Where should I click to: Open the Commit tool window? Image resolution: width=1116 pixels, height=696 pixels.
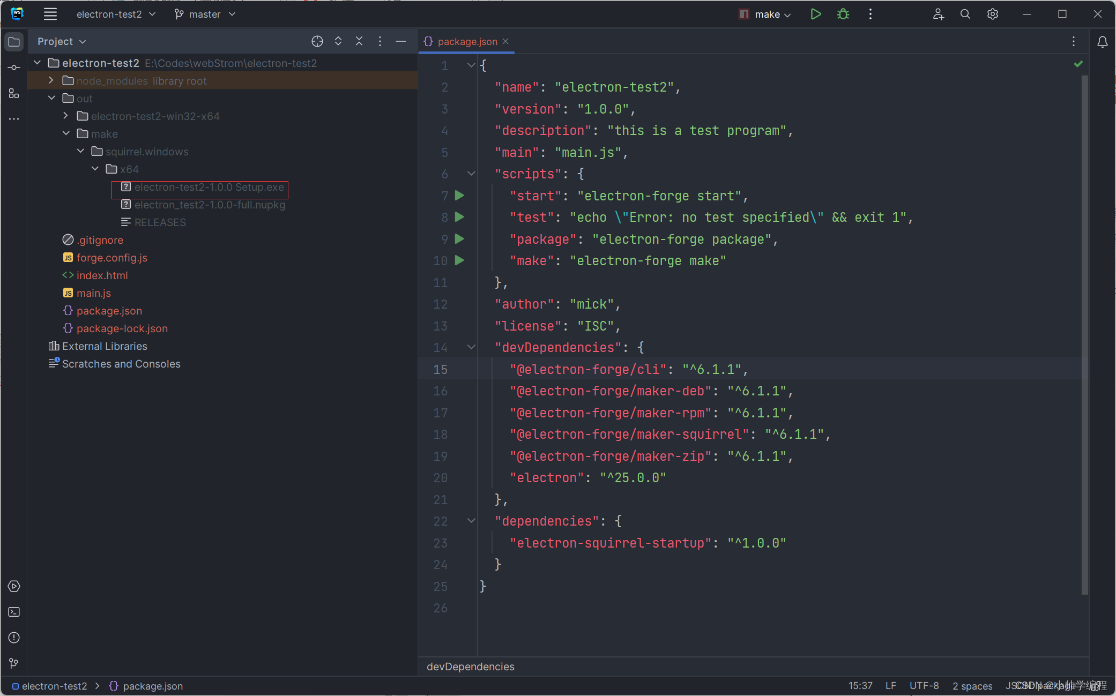click(14, 68)
